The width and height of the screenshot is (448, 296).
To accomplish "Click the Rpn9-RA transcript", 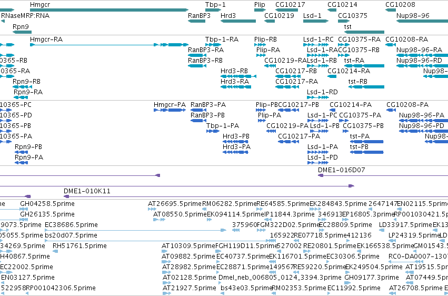I will pos(21,97).
